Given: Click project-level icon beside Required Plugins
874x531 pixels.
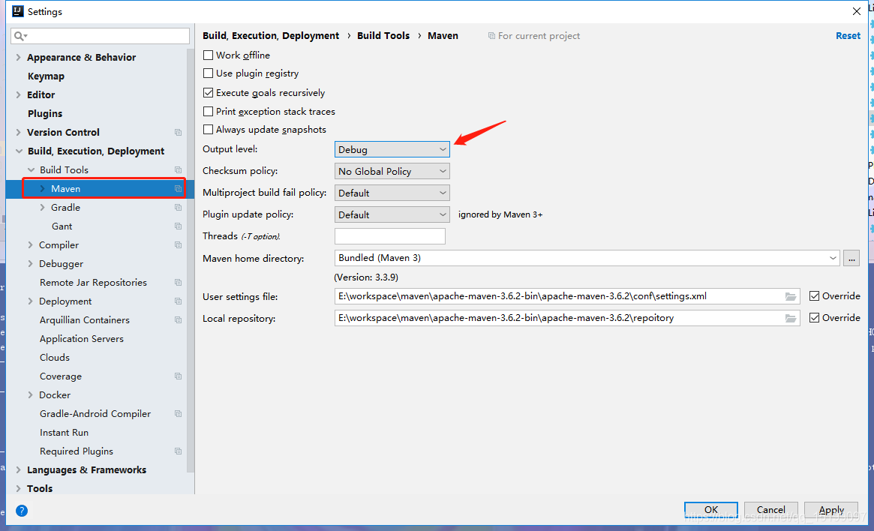Looking at the screenshot, I should coord(179,451).
